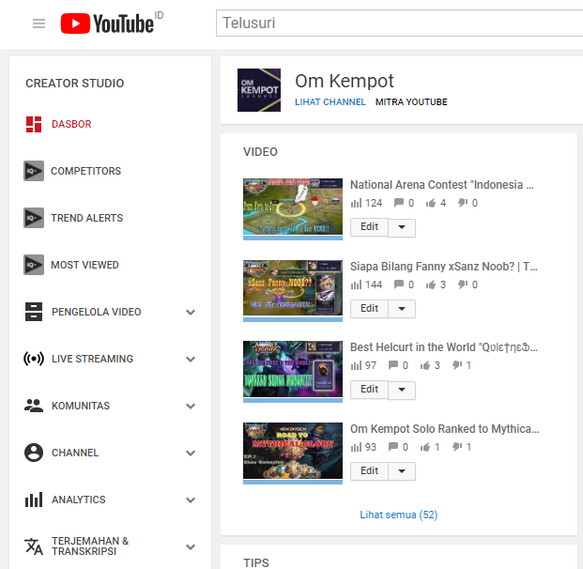Open the Fanny xSanz video thumbnail
Screen dimensions: 583x569
pyautogui.click(x=293, y=288)
